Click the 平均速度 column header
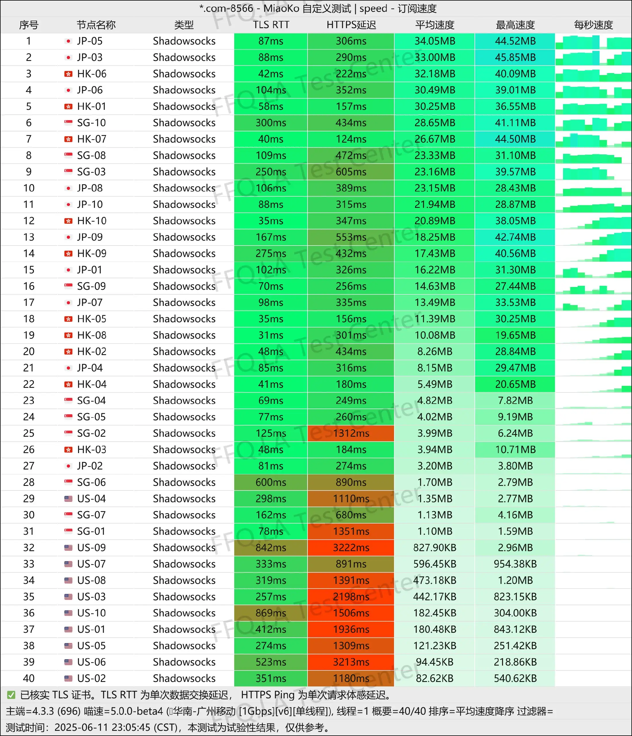The height and width of the screenshot is (736, 632). pyautogui.click(x=435, y=25)
